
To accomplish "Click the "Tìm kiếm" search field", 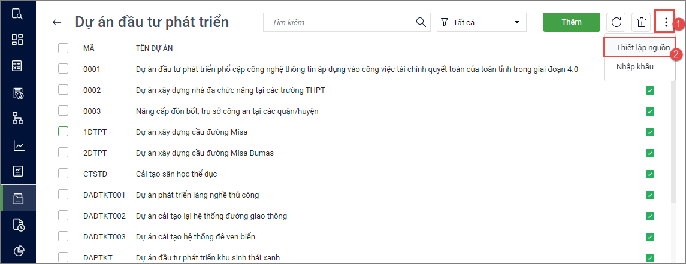I will coord(339,23).
